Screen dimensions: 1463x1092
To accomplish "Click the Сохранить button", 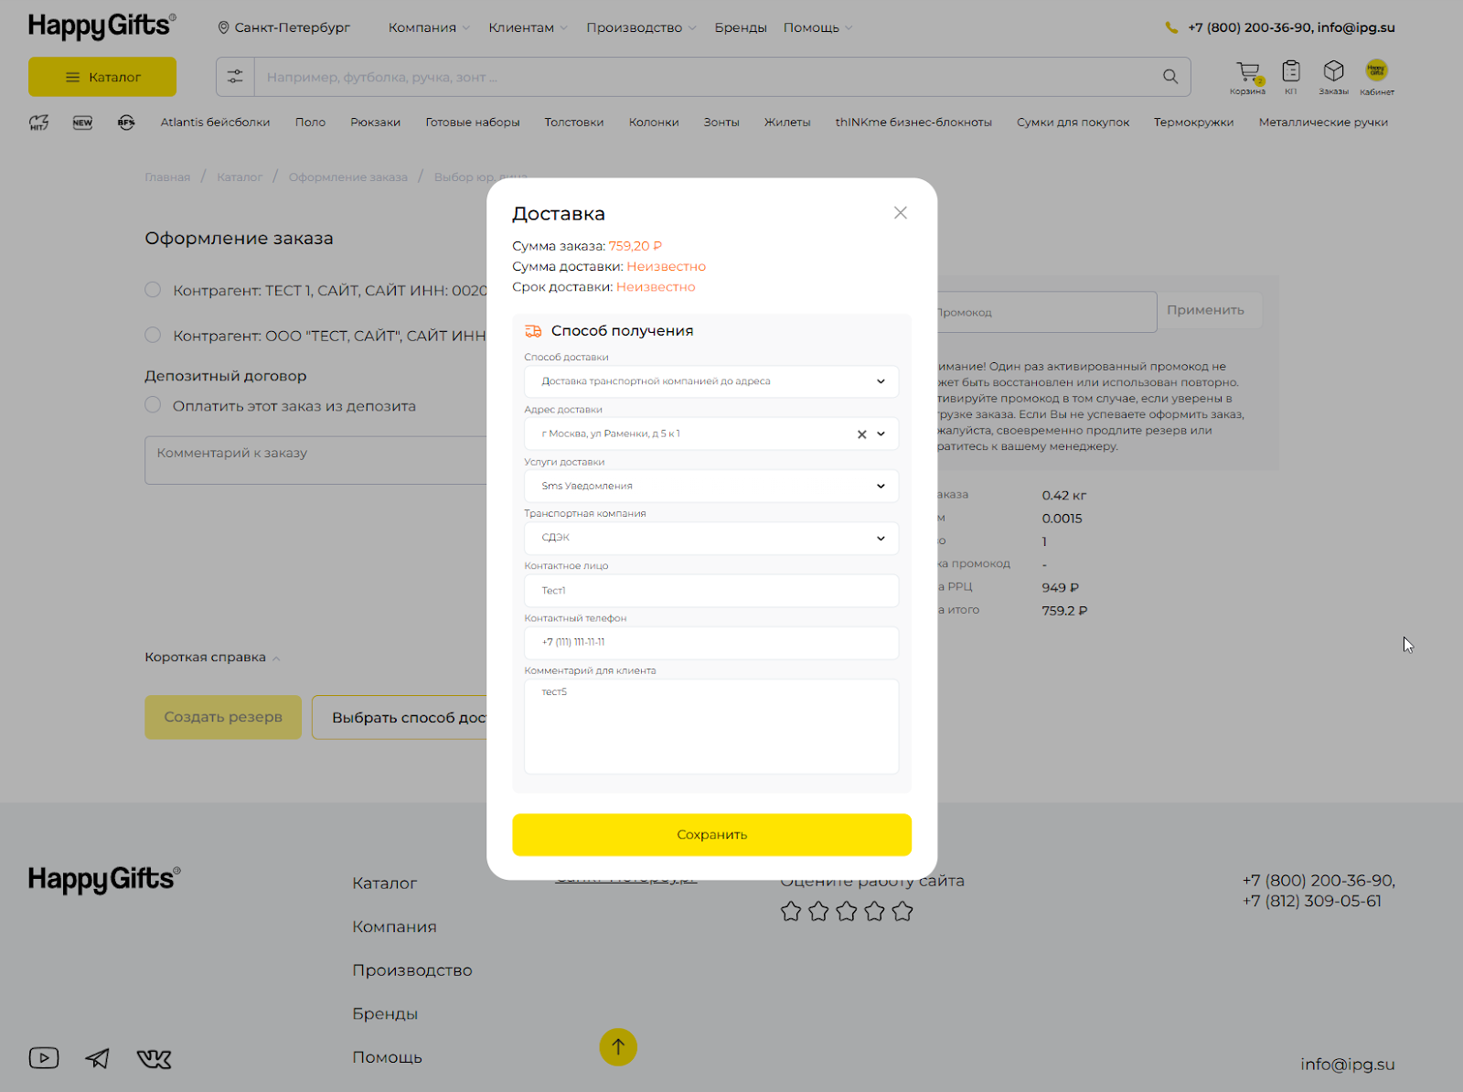I will point(711,834).
